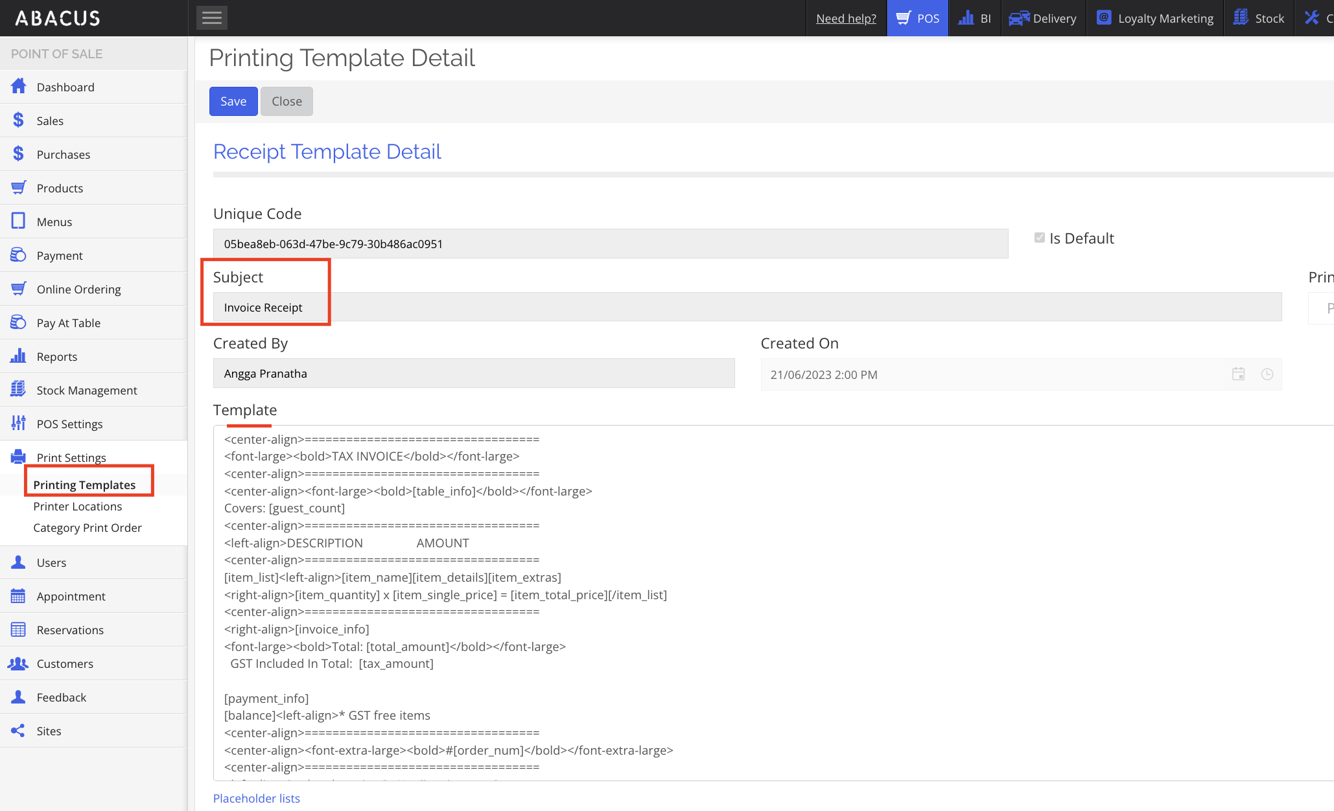Toggle the Is Default checkbox
The image size is (1334, 811).
[x=1040, y=238]
